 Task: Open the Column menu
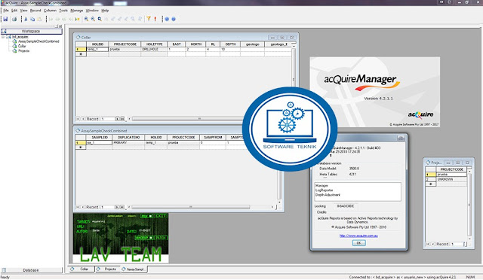point(50,11)
